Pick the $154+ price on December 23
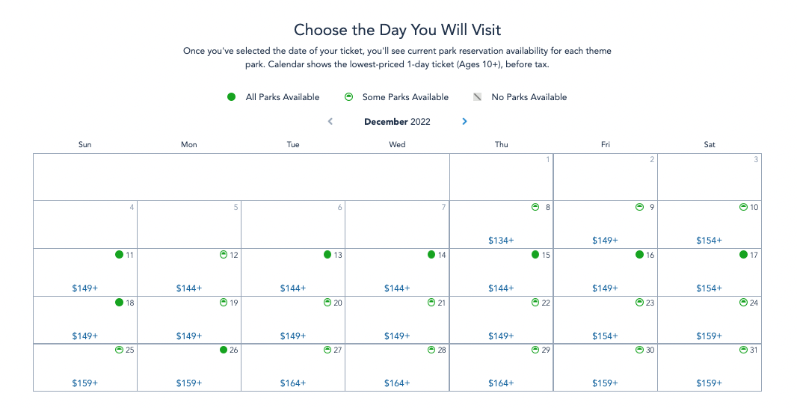Image resolution: width=797 pixels, height=408 pixels. coord(605,336)
